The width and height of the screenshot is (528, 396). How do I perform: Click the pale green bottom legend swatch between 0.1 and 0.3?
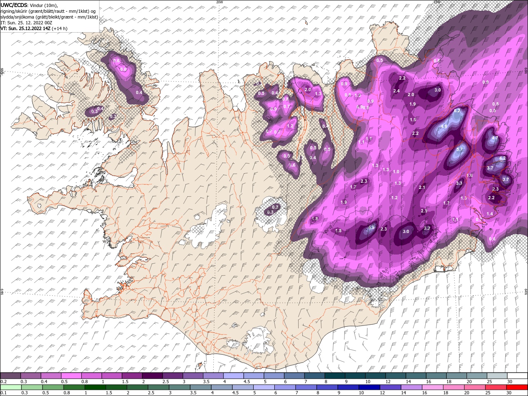[11, 387]
